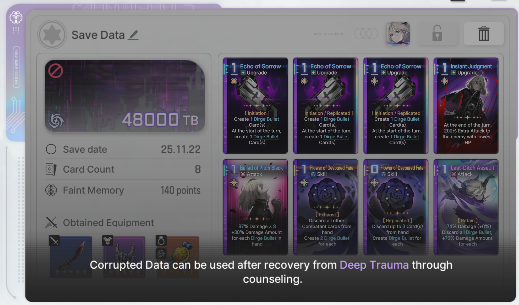Click the pencil edit icon beside Save Data
This screenshot has height=305, width=519.
pyautogui.click(x=133, y=35)
